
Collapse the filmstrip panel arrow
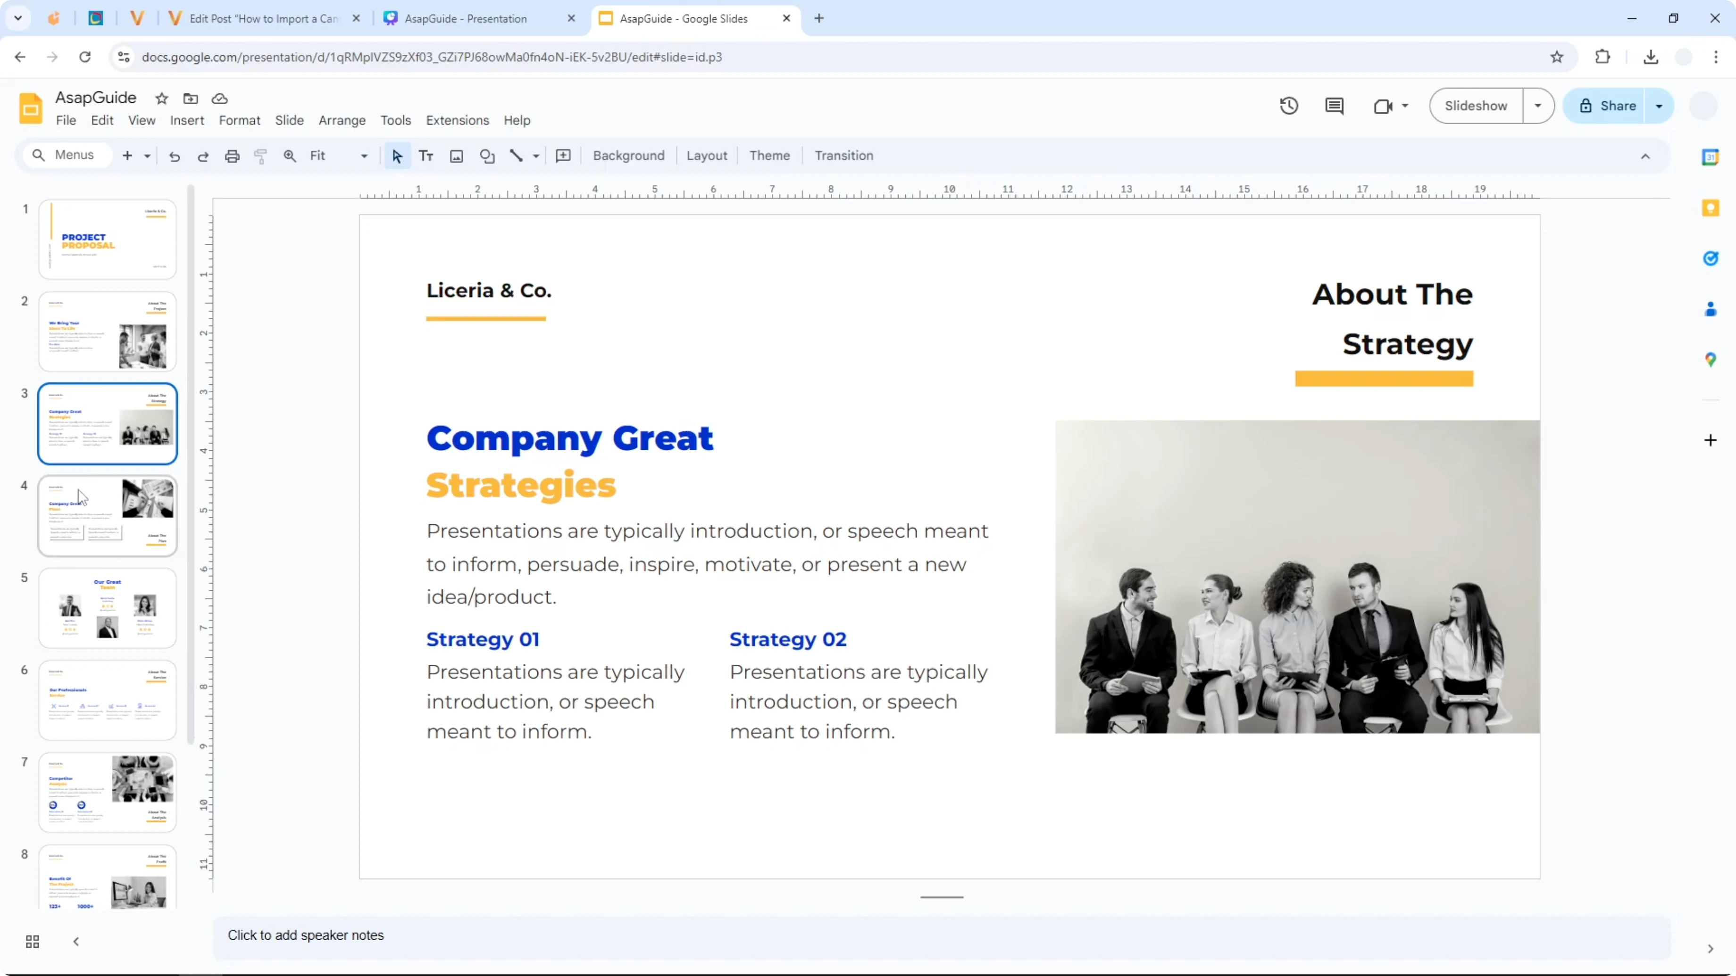76,942
